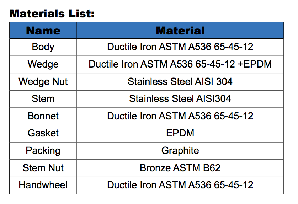Select the Gasket name cell

[x=43, y=133]
